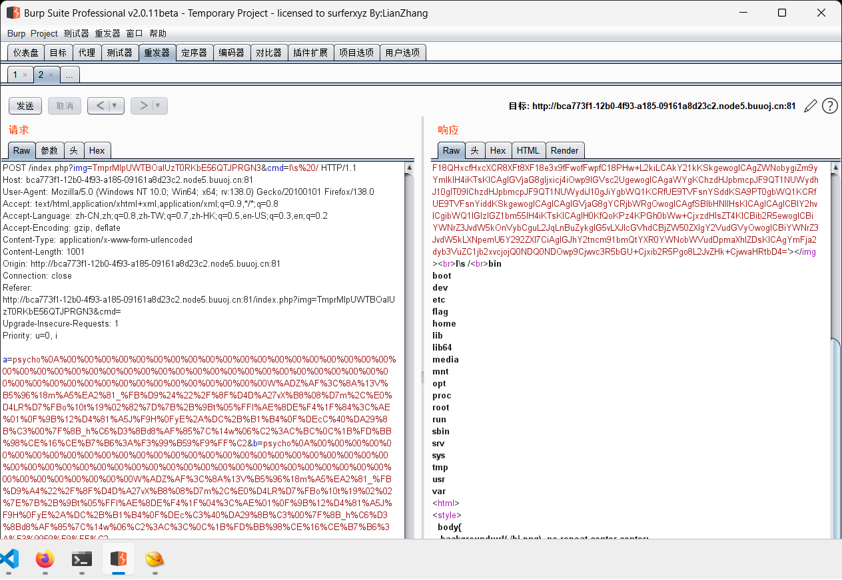Select the request 参数 tab
The image size is (842, 580).
(x=50, y=150)
